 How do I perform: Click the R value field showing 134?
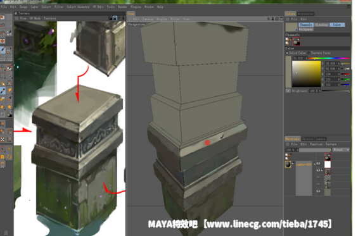[x=332, y=74]
